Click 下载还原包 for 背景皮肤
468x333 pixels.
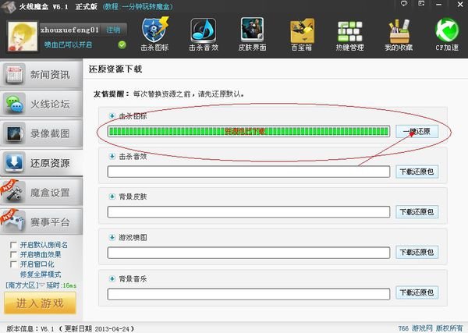(x=417, y=212)
